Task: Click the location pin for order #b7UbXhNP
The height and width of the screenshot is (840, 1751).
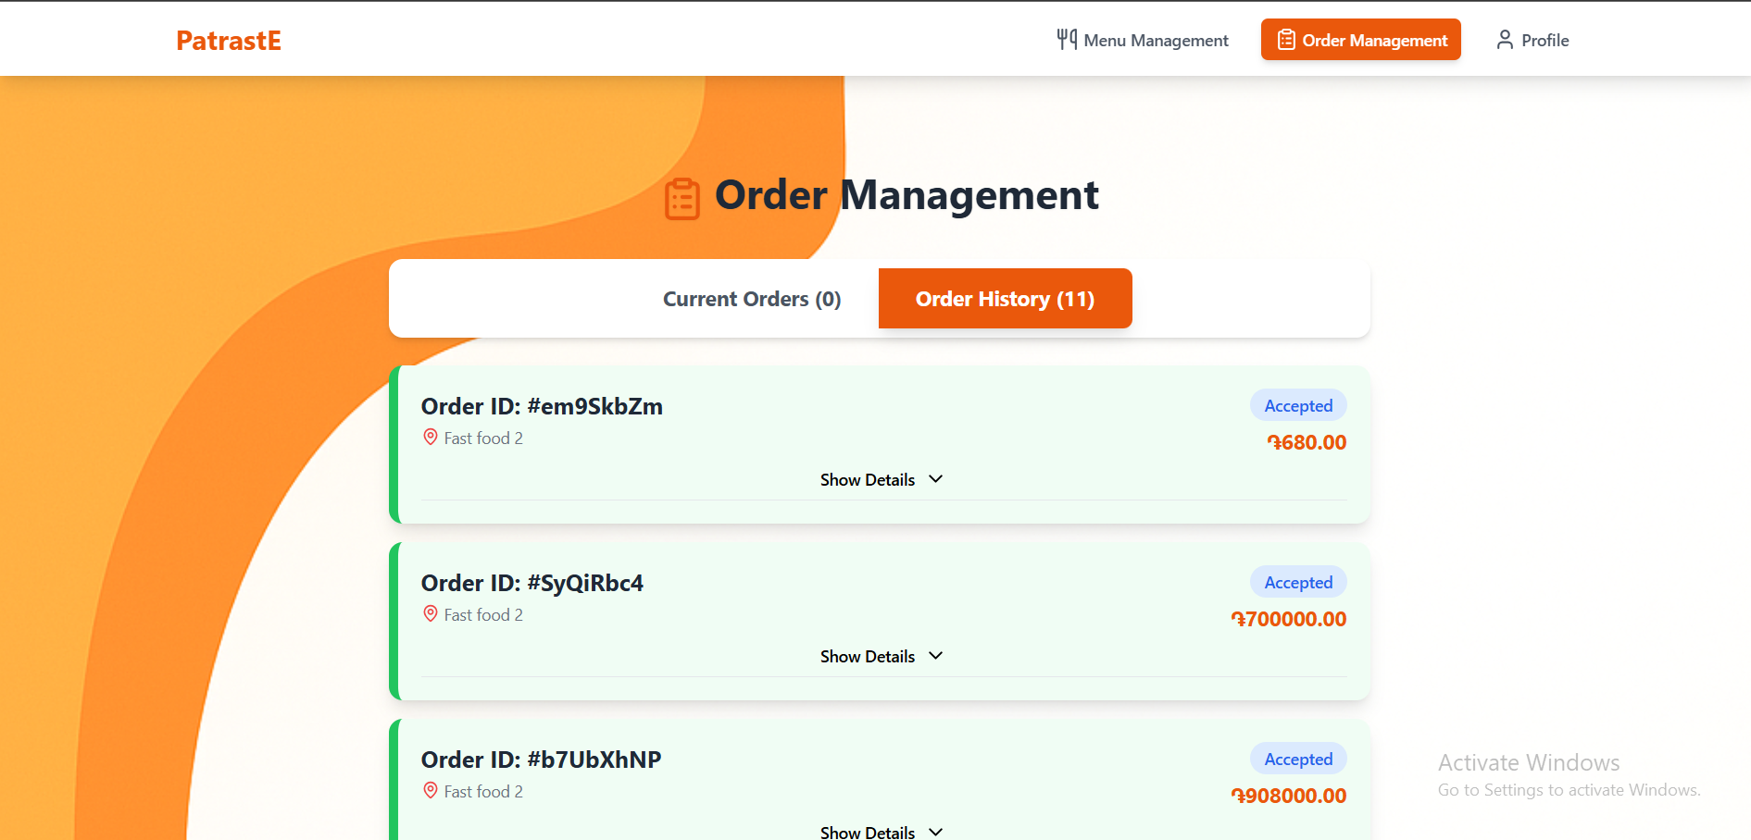Action: point(430,790)
